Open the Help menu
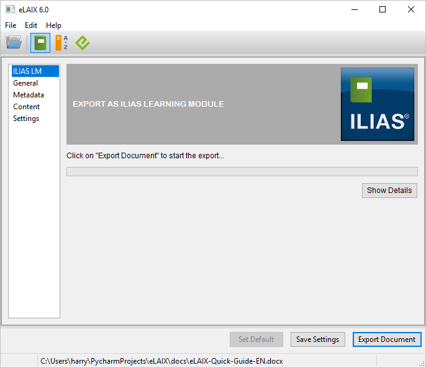The width and height of the screenshot is (426, 368). (53, 25)
